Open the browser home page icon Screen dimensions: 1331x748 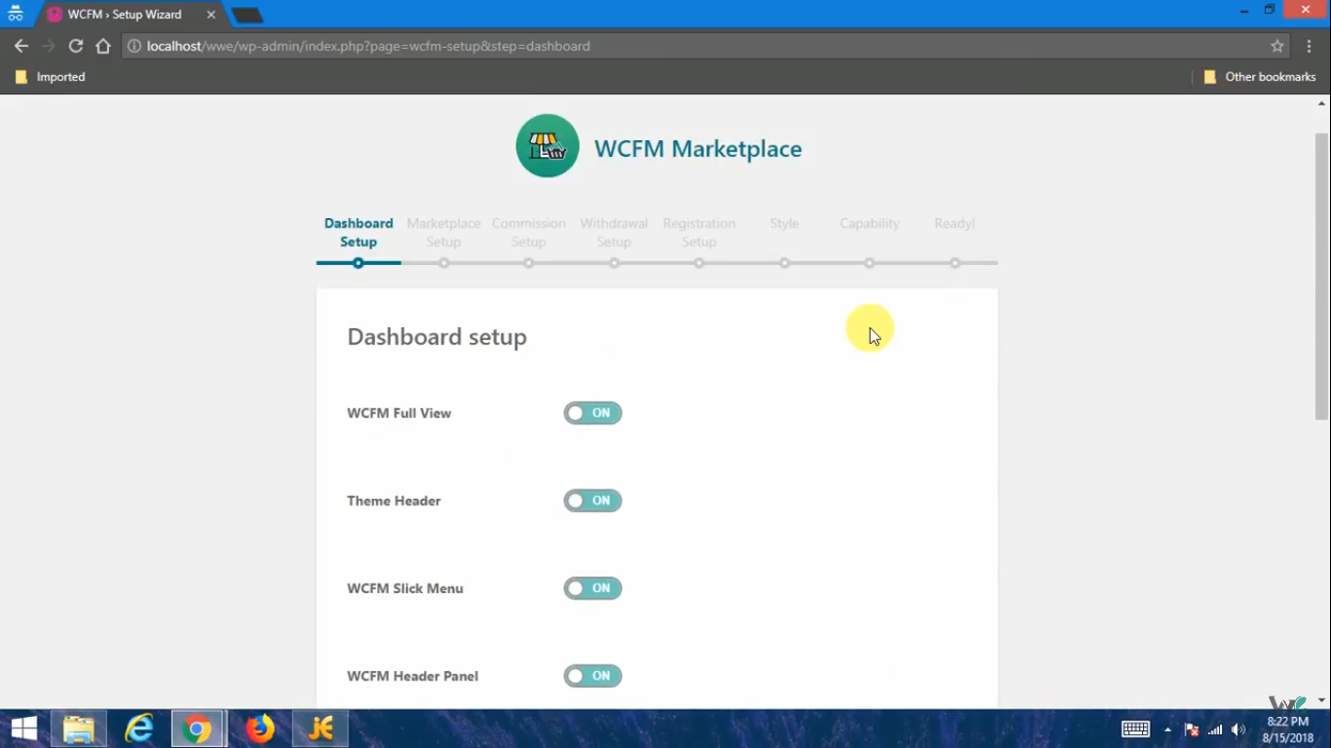[x=102, y=46]
